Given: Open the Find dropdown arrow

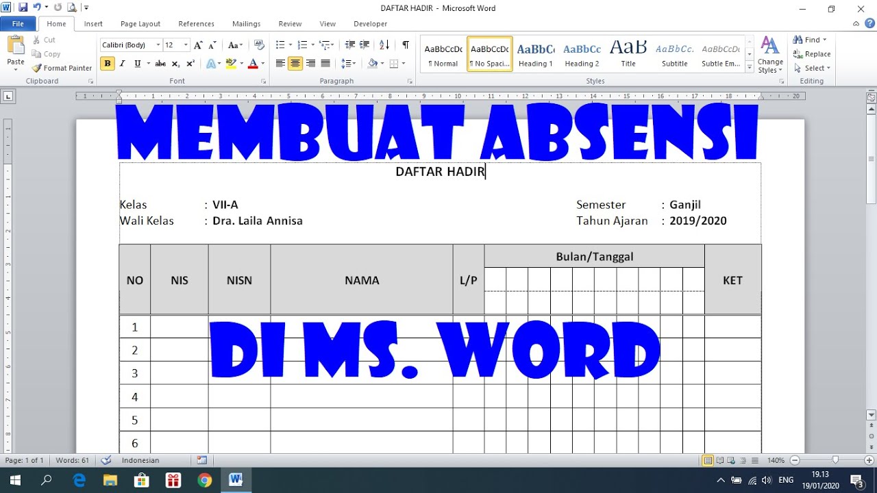Looking at the screenshot, I should point(824,40).
